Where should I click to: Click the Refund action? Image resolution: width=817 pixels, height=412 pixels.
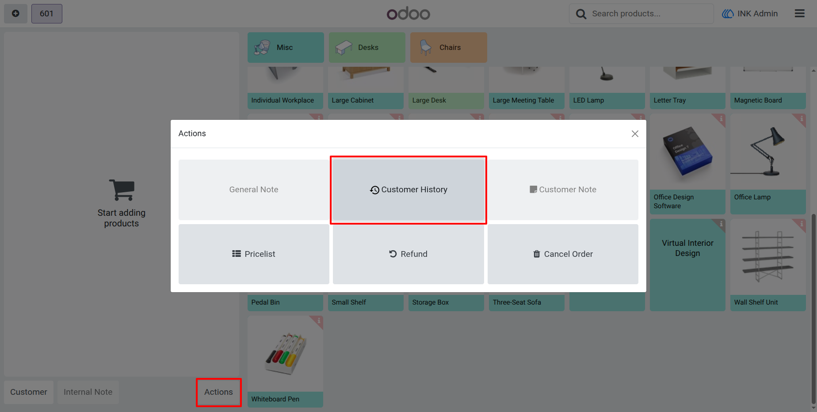(408, 254)
